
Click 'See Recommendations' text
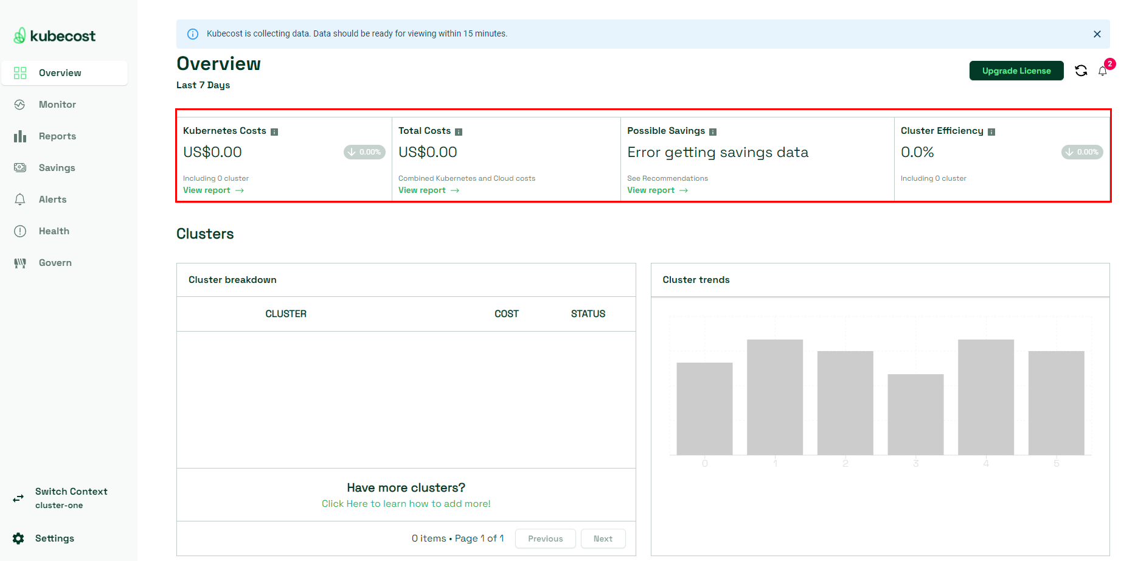tap(667, 178)
